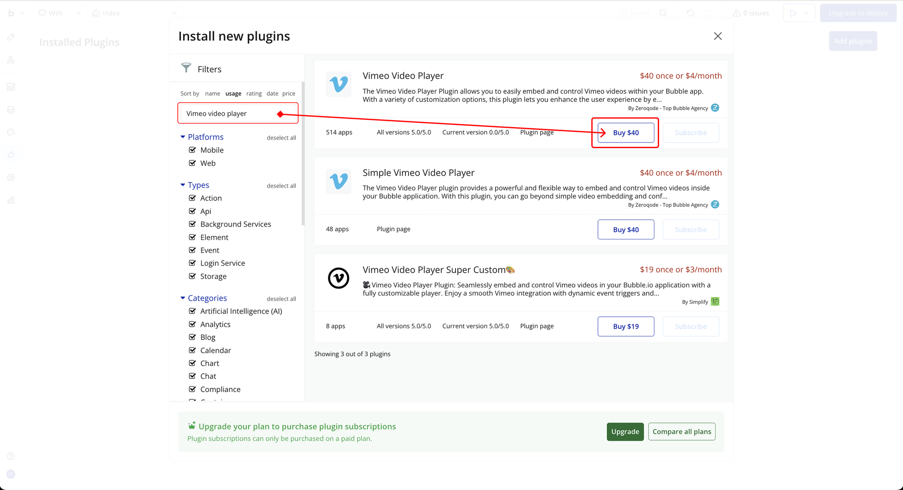Collapse the Categories filter section
The image size is (903, 490).
[183, 298]
